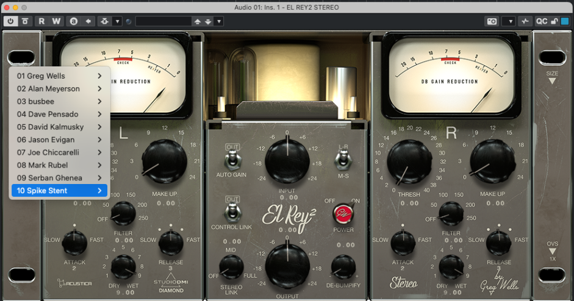This screenshot has height=301, width=574.
Task: Click the left channel ATTACK knob
Action: pyautogui.click(x=74, y=243)
